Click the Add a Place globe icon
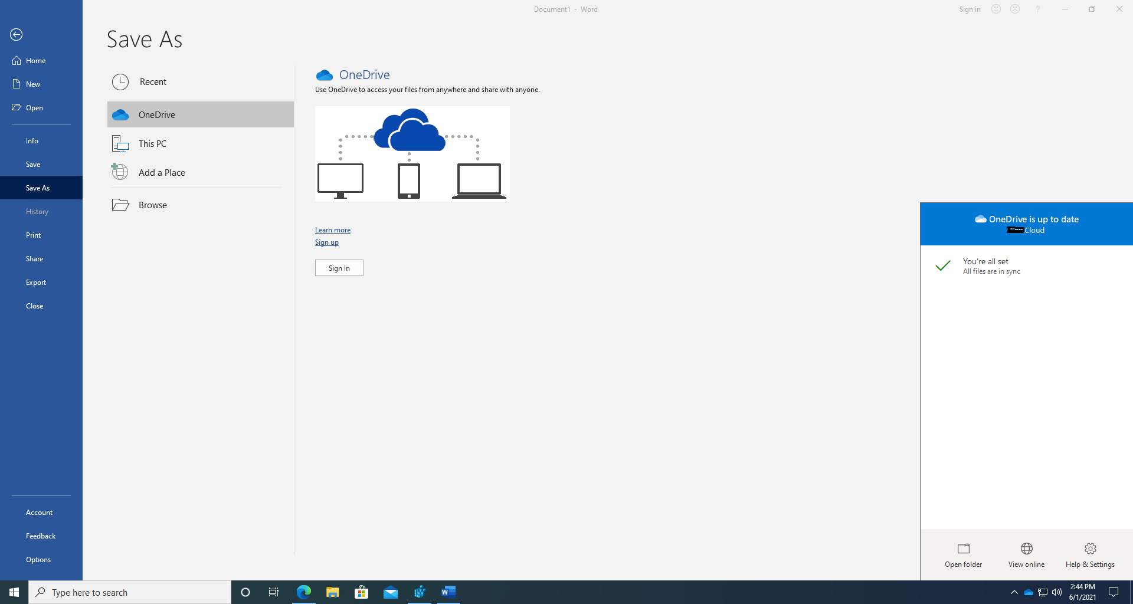This screenshot has height=604, width=1133. 120,172
